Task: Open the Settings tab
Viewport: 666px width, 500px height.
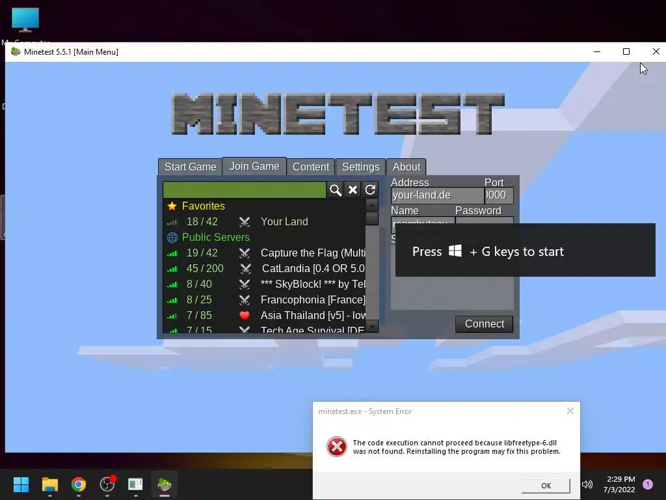Action: pos(360,167)
